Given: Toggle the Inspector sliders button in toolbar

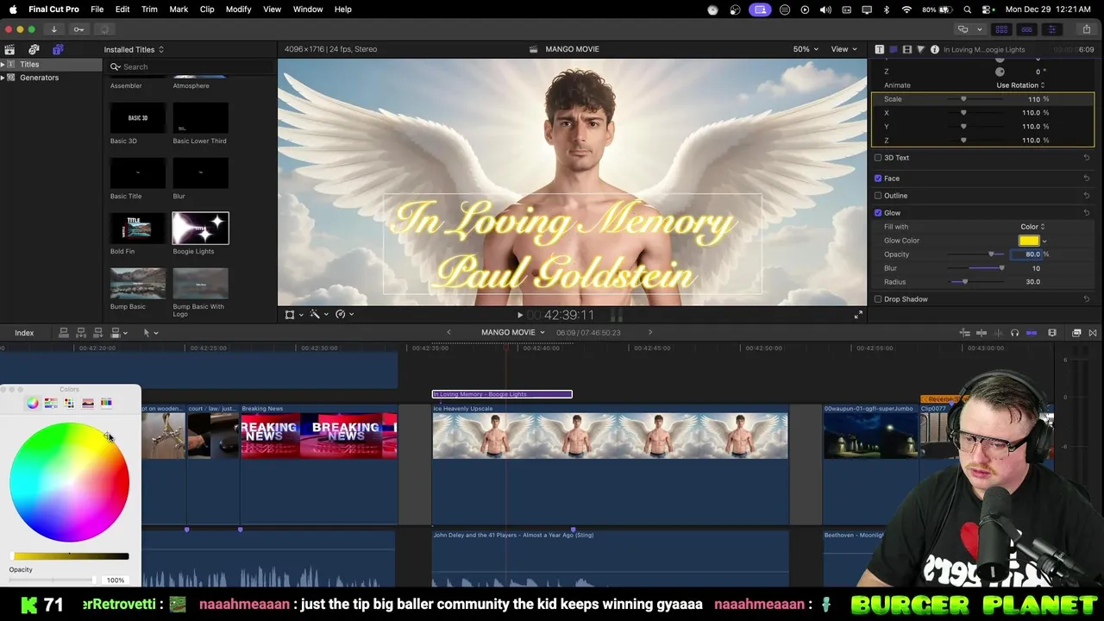Looking at the screenshot, I should click(x=1051, y=29).
